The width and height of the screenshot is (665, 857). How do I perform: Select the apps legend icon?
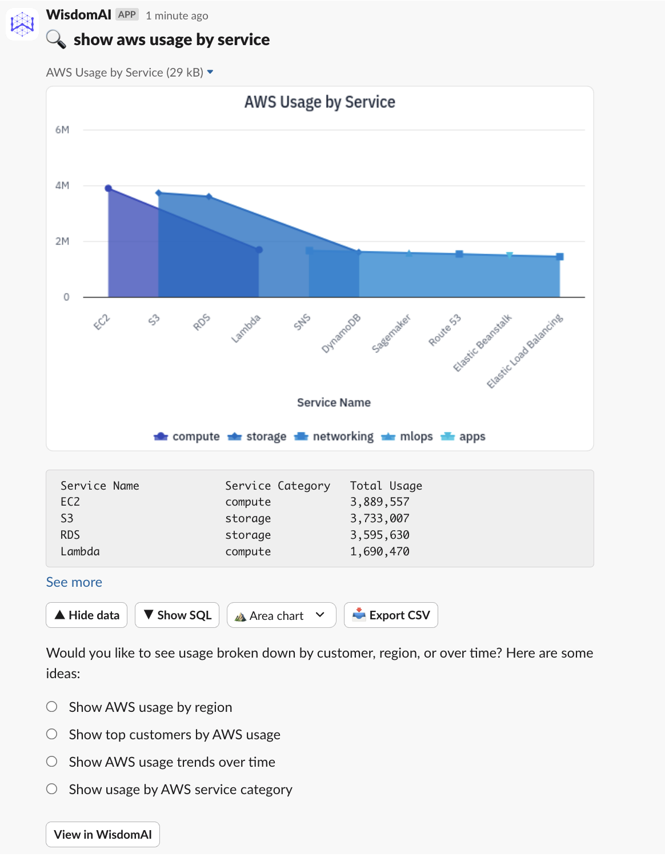tap(450, 436)
